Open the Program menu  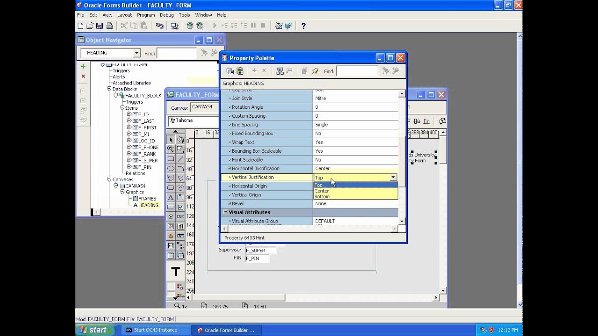pyautogui.click(x=146, y=15)
